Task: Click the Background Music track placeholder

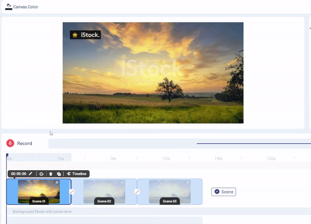Action: 159,212
